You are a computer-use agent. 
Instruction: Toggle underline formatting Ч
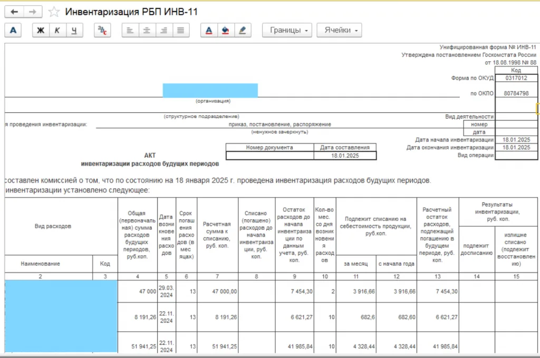click(74, 30)
